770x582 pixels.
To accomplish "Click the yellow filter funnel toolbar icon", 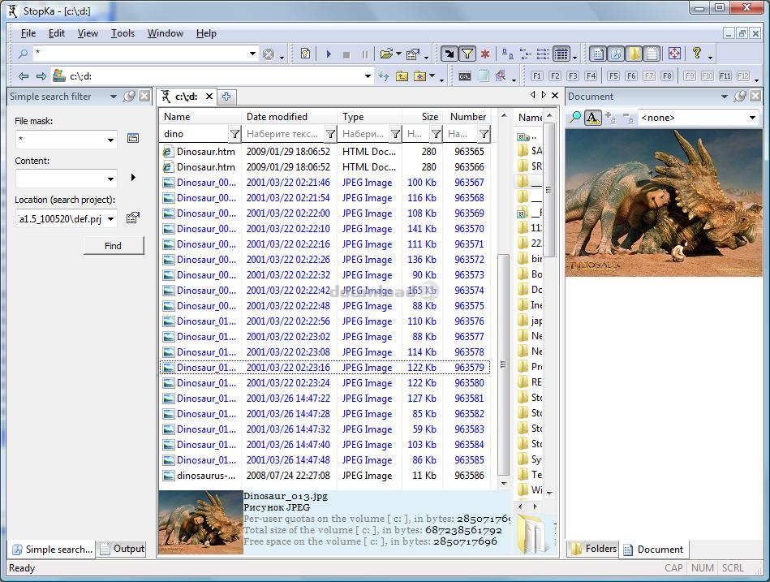I will click(x=467, y=54).
